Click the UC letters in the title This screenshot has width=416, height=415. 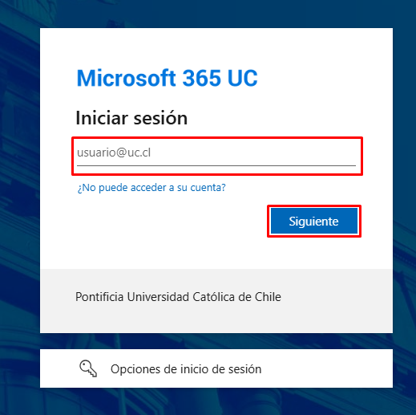243,78
